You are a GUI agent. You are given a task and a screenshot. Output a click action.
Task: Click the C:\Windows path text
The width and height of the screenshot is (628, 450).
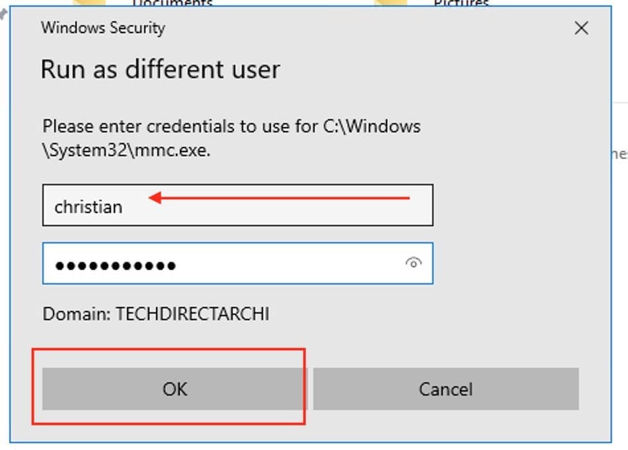point(371,126)
